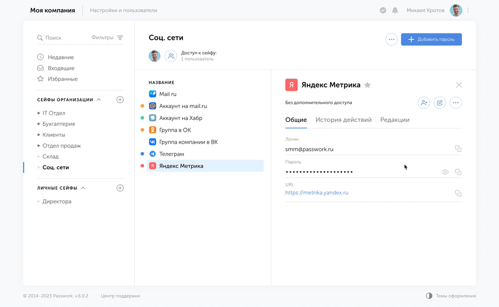The height and width of the screenshot is (307, 499).
Task: Copy the login smm@passwork.ru
Action: point(458,149)
